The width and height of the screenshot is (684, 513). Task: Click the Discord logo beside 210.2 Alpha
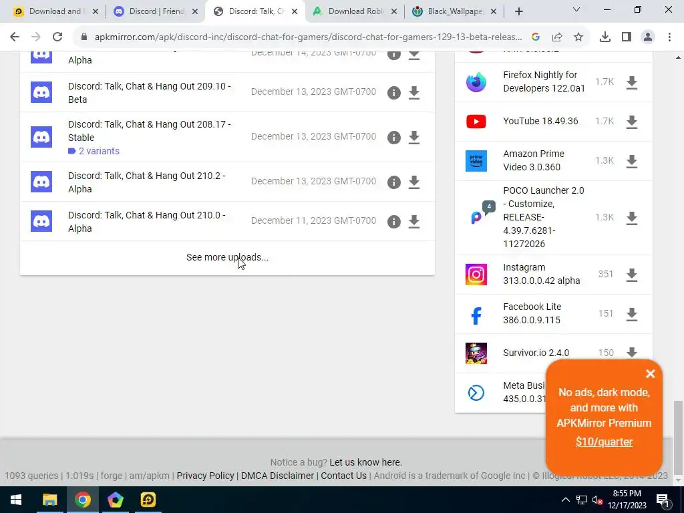pos(41,182)
